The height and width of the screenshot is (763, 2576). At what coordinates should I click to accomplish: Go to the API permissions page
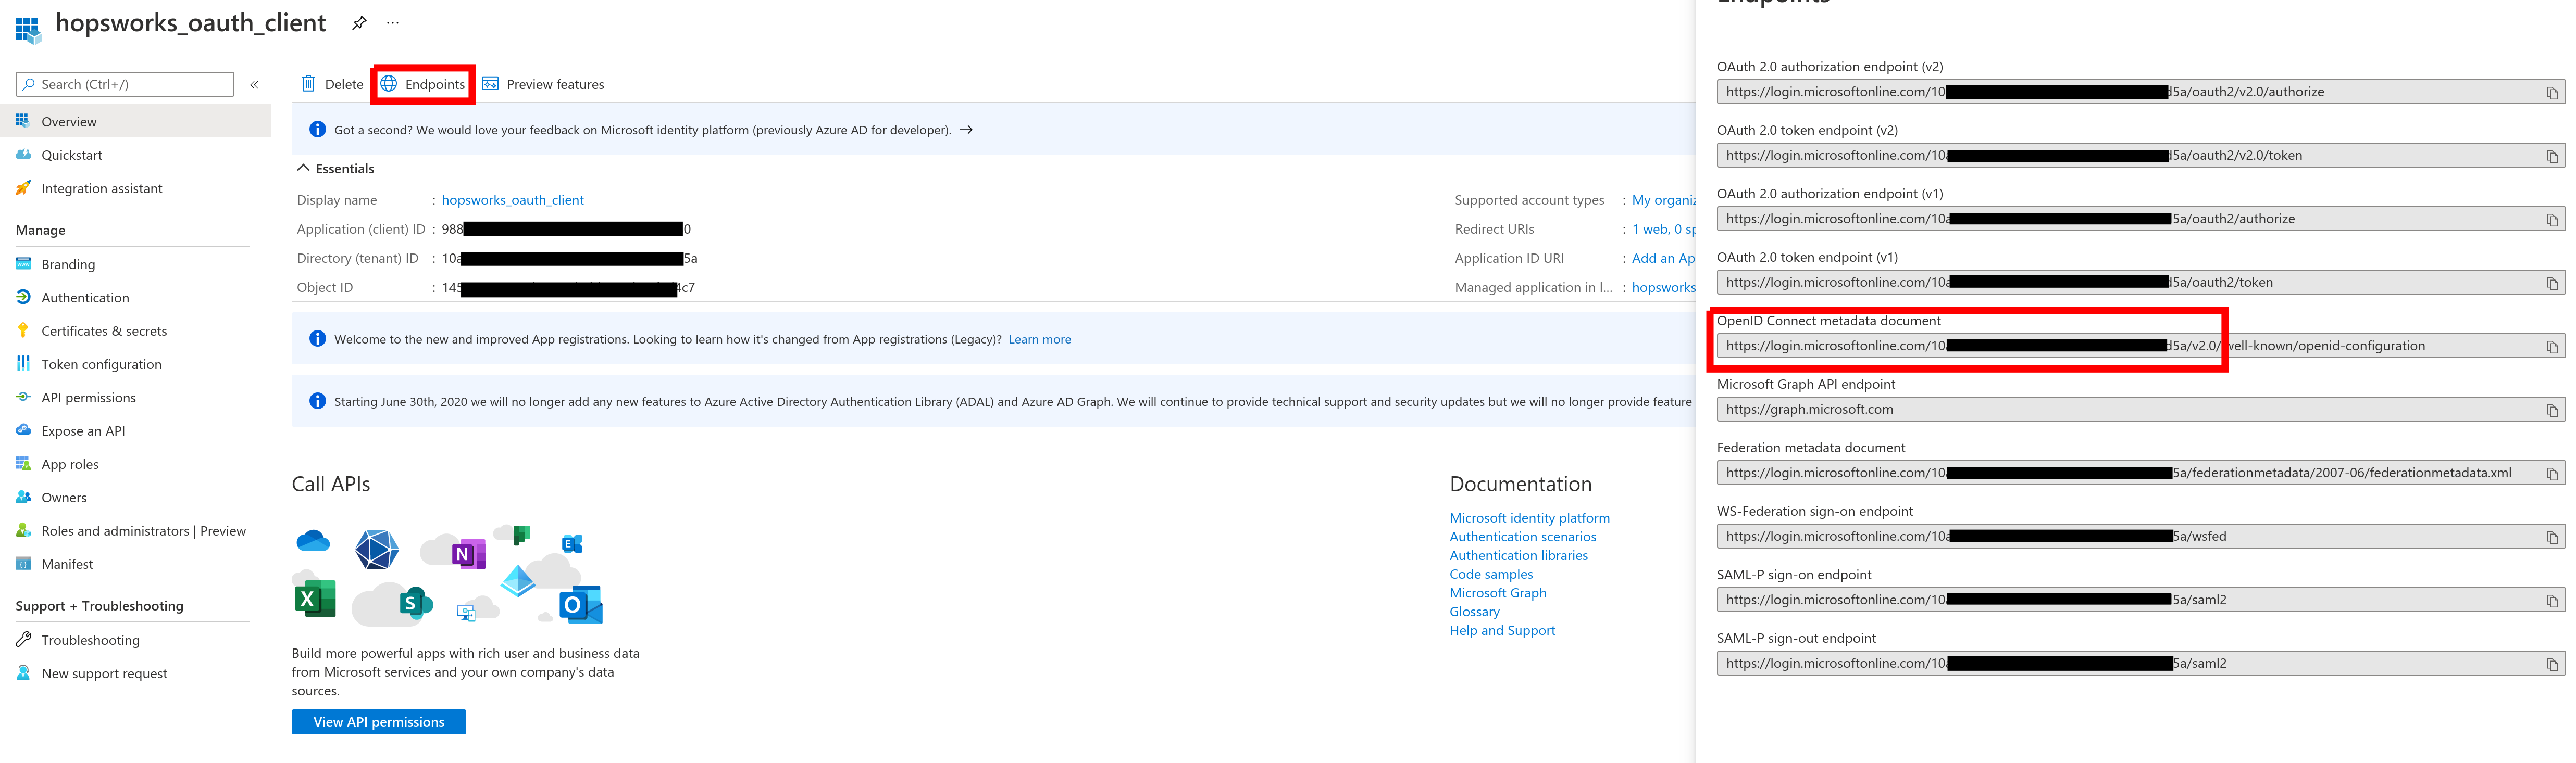coord(88,398)
